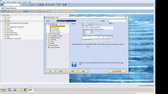Click the horizontal scrollbar at bottom
The image size is (168, 94).
coord(68,93)
